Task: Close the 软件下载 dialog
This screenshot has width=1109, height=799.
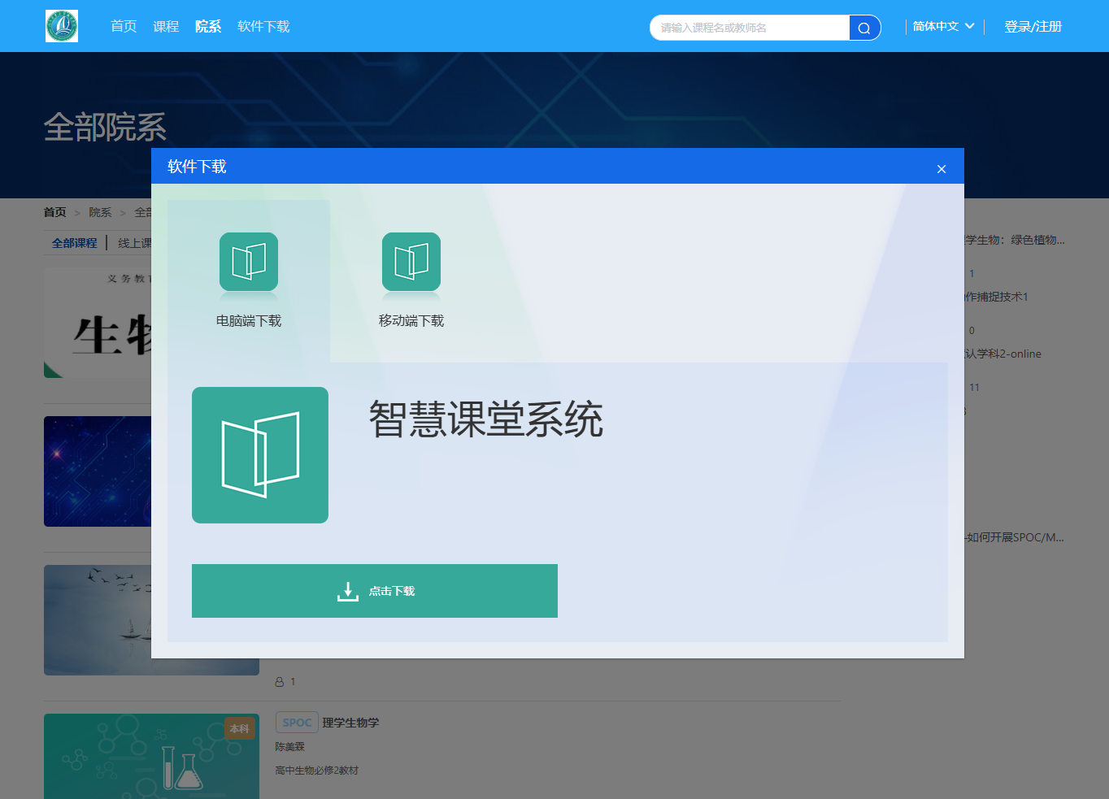Action: coord(942,169)
